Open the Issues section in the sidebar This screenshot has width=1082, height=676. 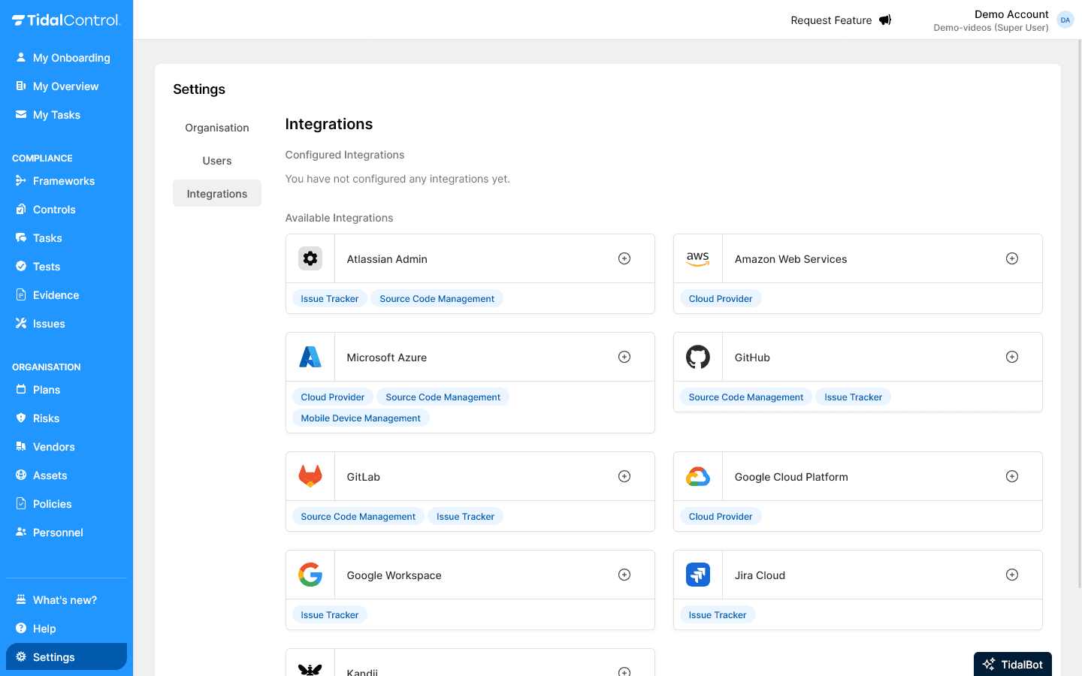pos(47,324)
